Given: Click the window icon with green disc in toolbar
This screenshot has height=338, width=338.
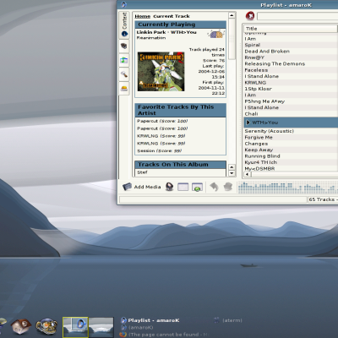Looking at the screenshot, I should click(197, 187).
